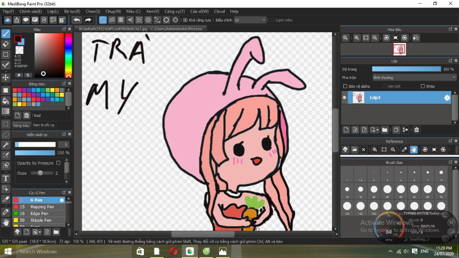Screen dimensions: 459x258
Task: Open Tệp(F) menu
Action: [9, 11]
